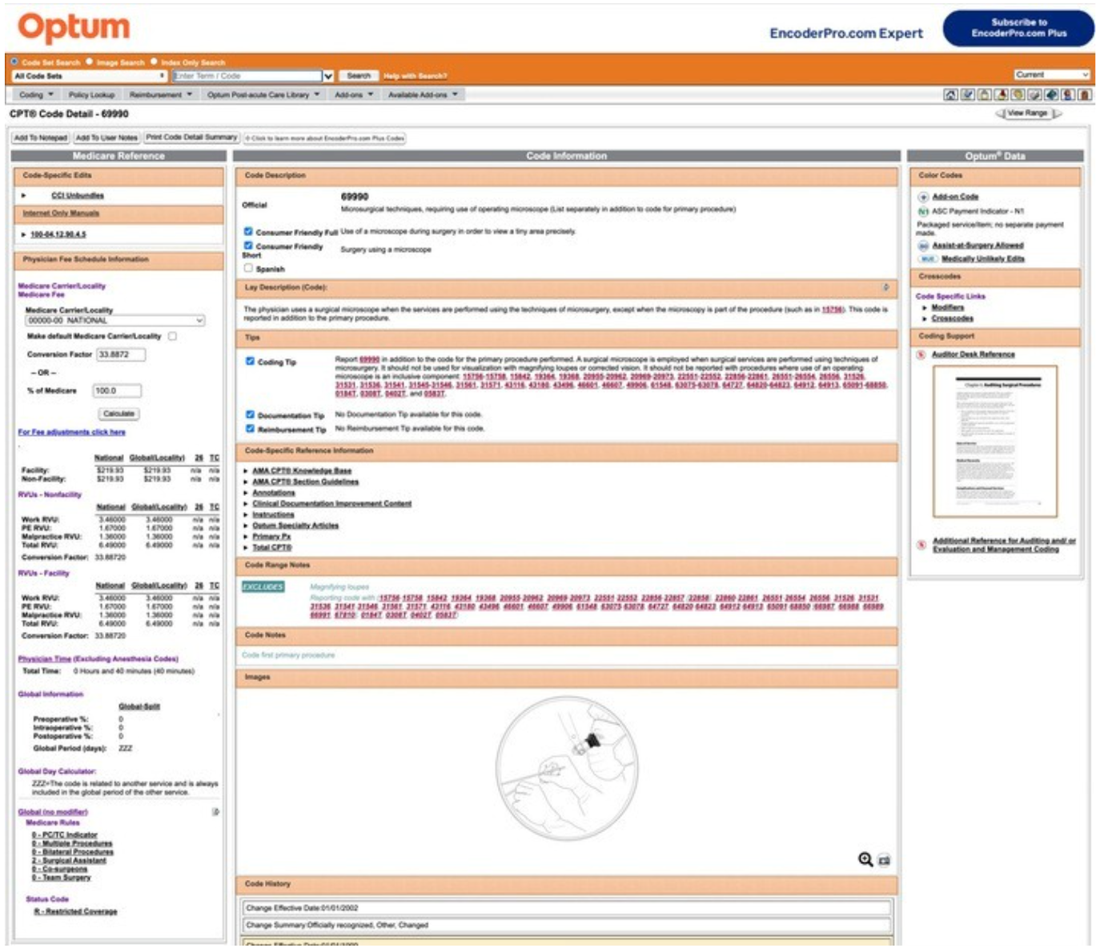Screen dimensions: 1100x952
Task: Click Physician Time link
Action: tap(44, 659)
